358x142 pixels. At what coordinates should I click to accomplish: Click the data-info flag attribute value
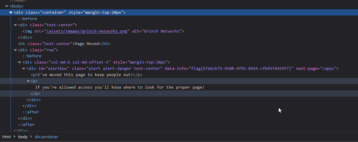(241, 69)
